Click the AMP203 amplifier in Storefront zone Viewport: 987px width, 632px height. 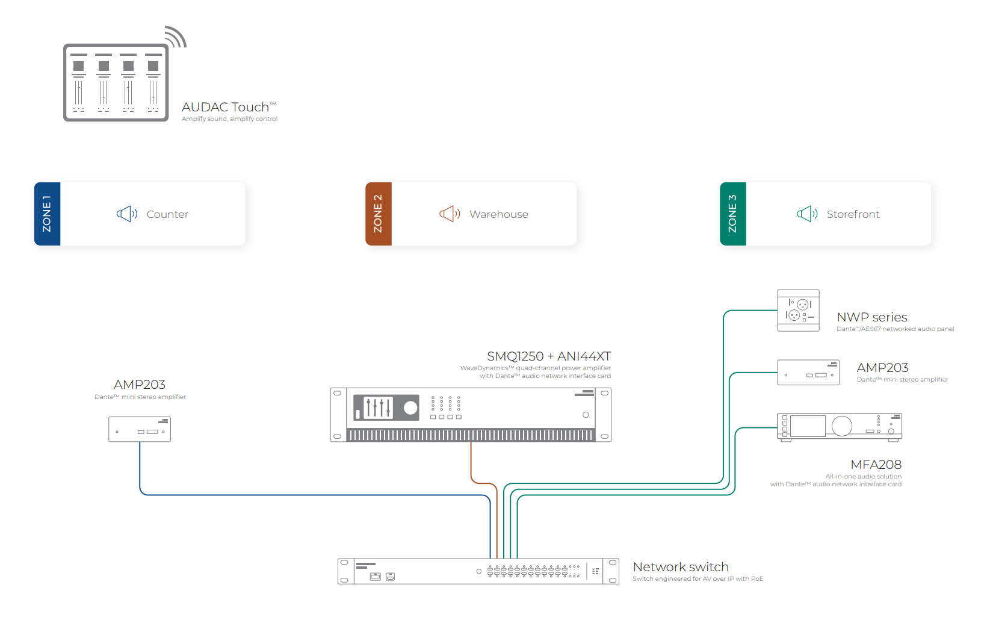click(808, 373)
